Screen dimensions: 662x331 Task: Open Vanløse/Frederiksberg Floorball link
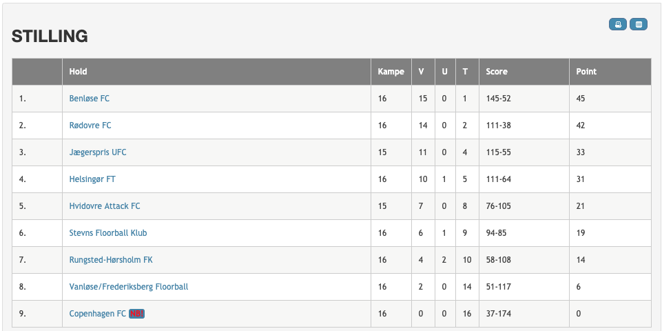[x=129, y=287]
